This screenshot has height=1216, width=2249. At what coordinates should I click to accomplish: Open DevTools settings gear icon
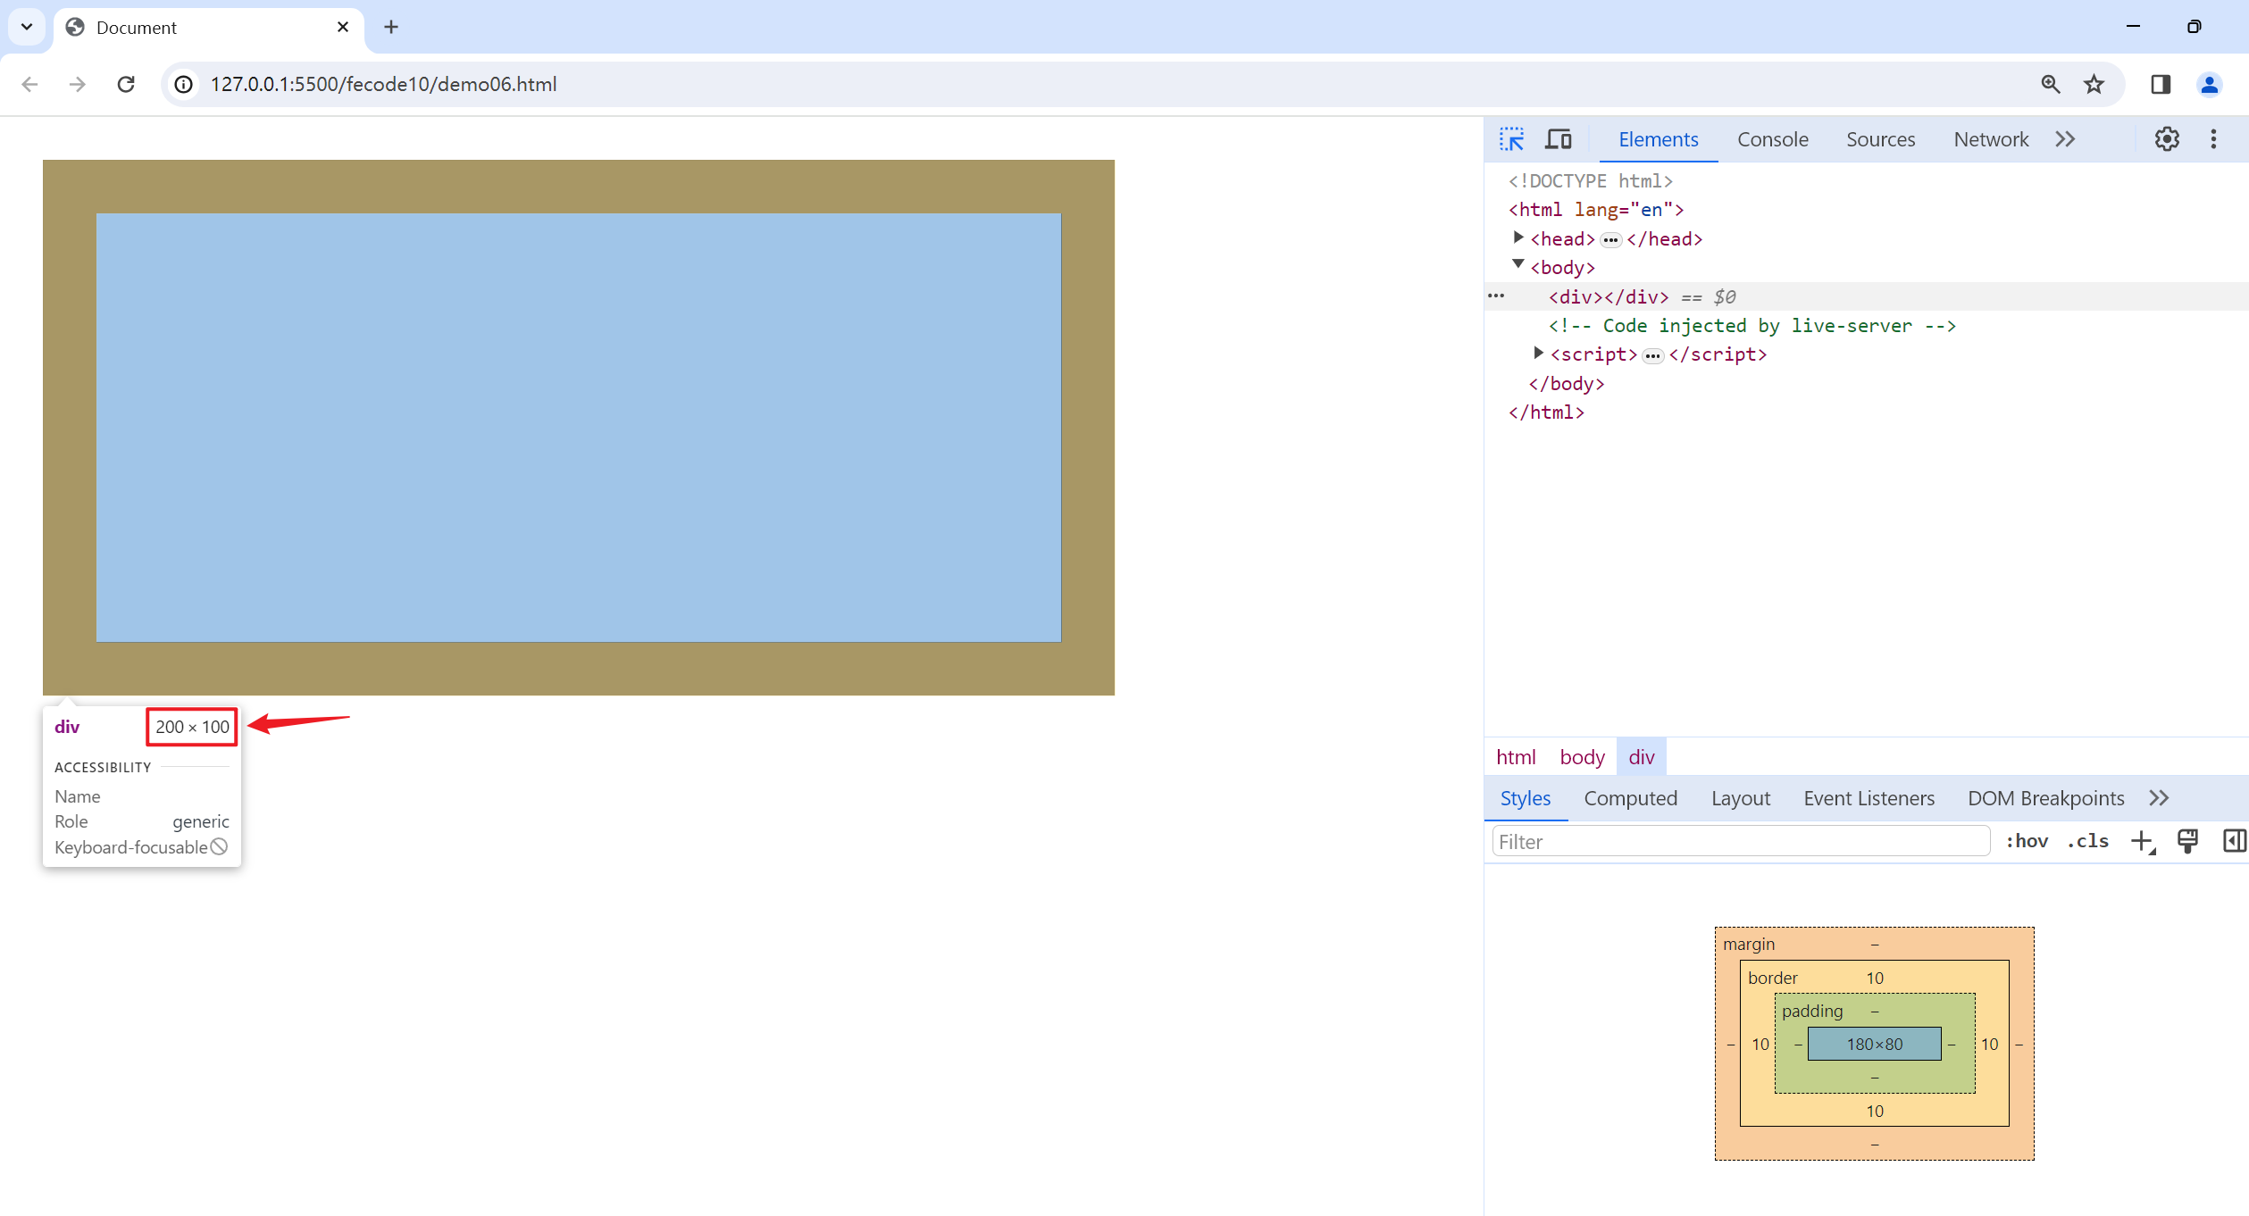(2167, 139)
